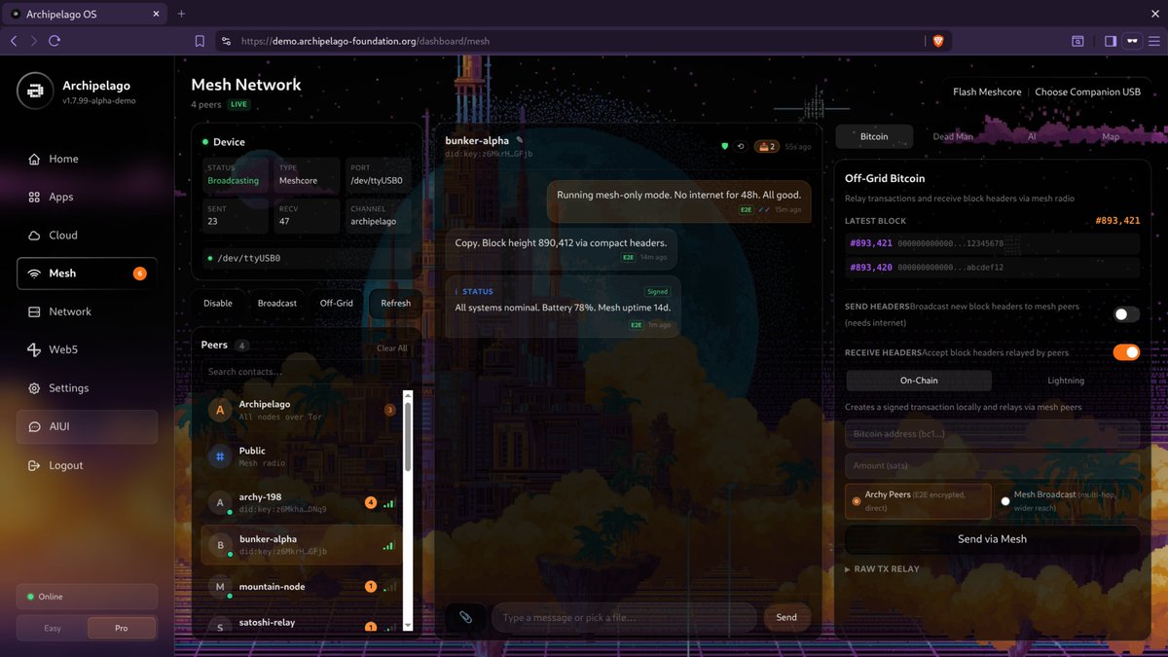
Task: Reload the page in the browser
Action: 55,41
